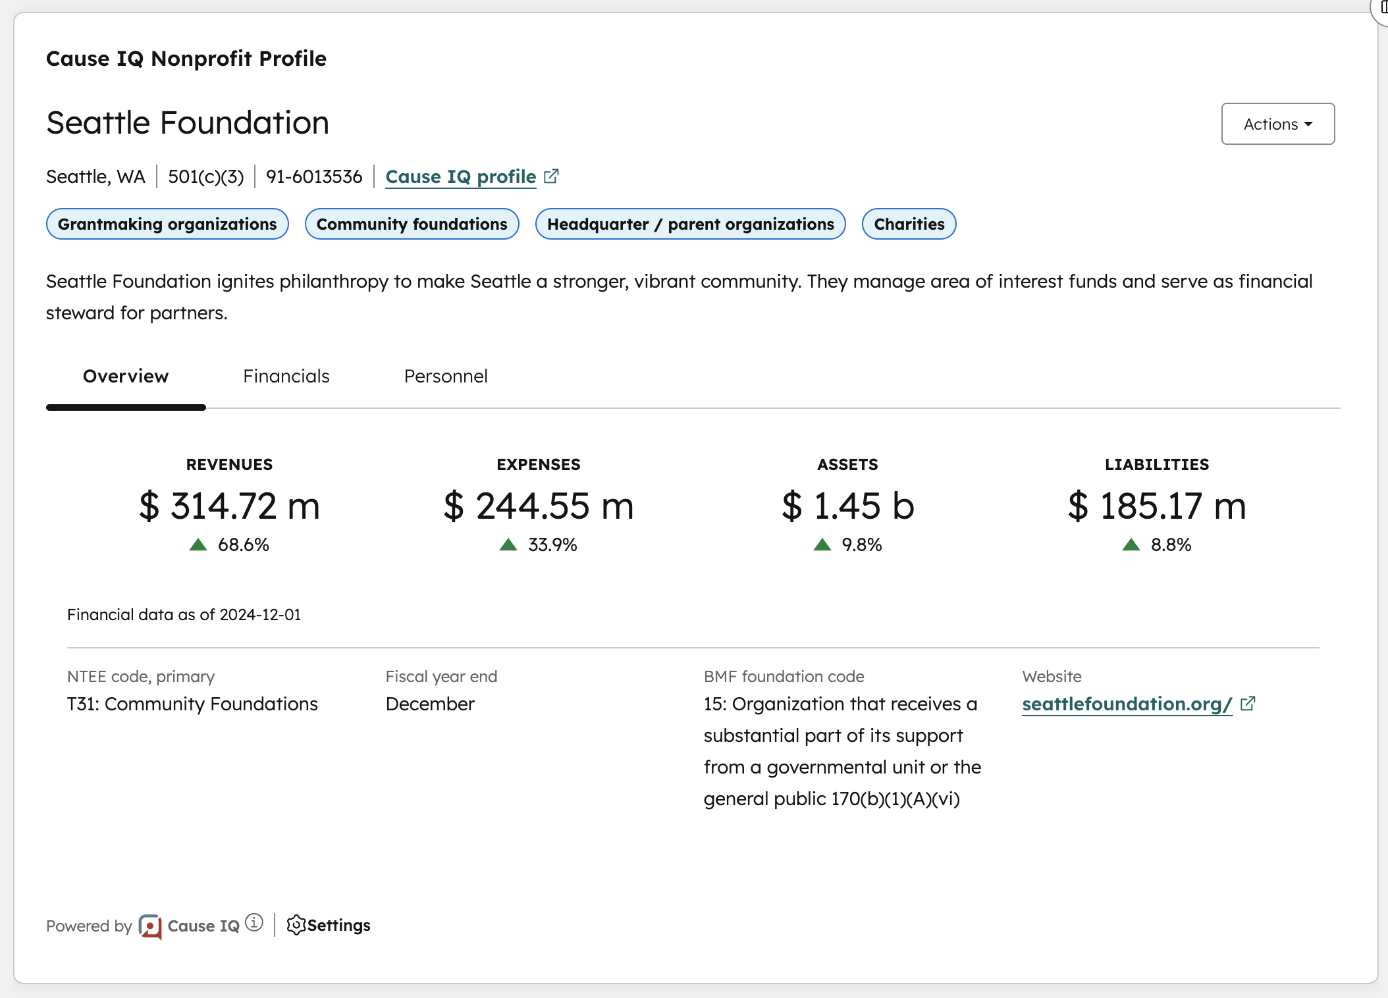Click the green increase arrow under Liabilities
Viewport: 1388px width, 998px height.
pyautogui.click(x=1131, y=544)
